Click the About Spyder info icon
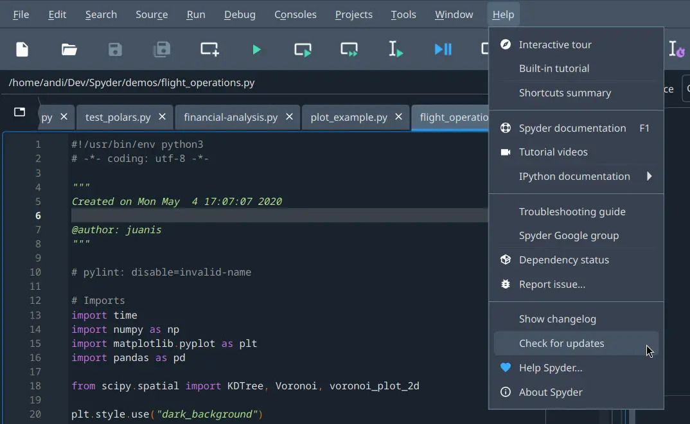690x424 pixels. click(x=506, y=391)
